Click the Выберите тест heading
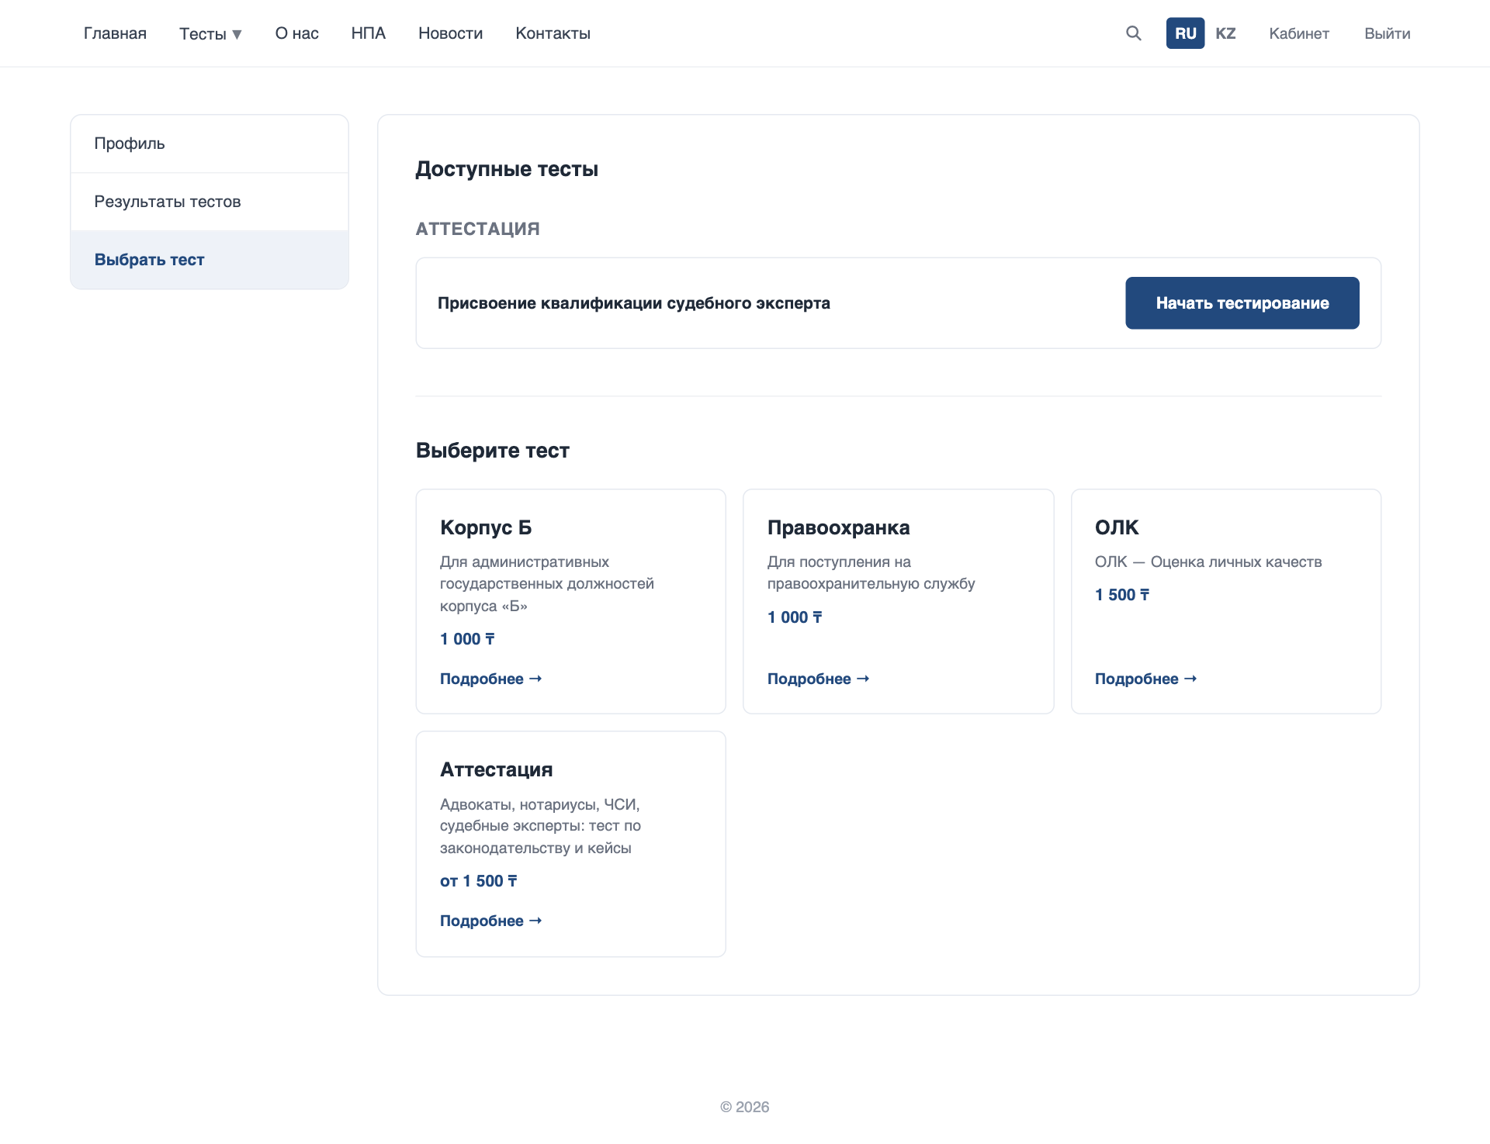Screen dimensions: 1490x1144 click(x=493, y=451)
